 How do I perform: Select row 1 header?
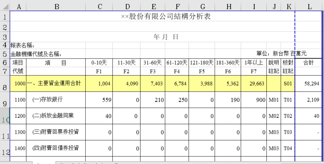tap(5, 16)
